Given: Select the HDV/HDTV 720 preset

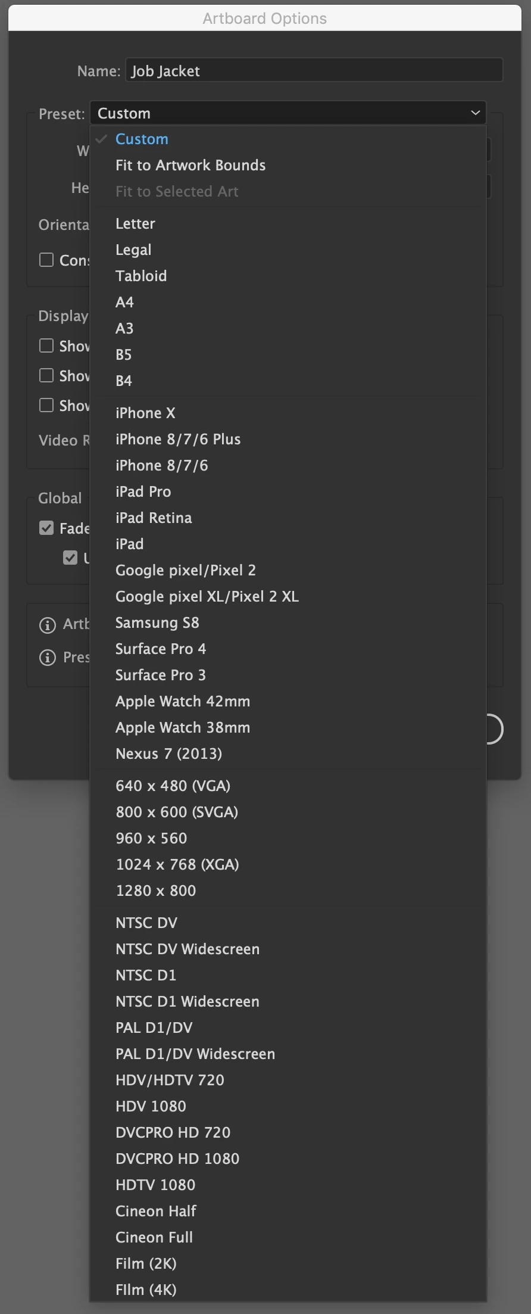Looking at the screenshot, I should [288, 1080].
